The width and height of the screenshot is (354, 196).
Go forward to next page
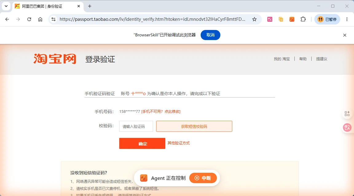pos(18,19)
